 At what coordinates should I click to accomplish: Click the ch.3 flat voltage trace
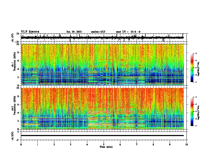click(x=102, y=136)
